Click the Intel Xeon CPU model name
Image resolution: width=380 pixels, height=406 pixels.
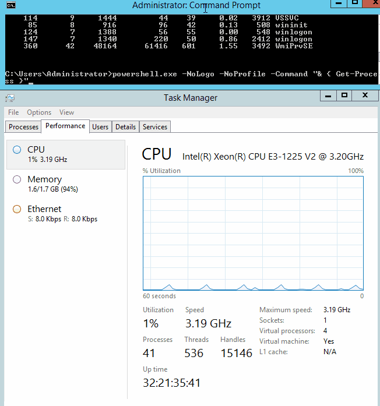[273, 157]
